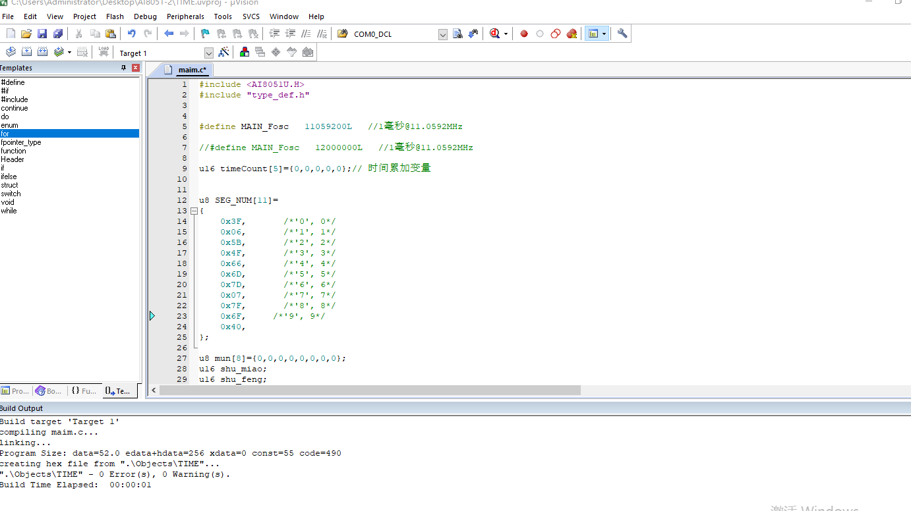Save the current file using the floppy icon
911x511 pixels.
42,34
